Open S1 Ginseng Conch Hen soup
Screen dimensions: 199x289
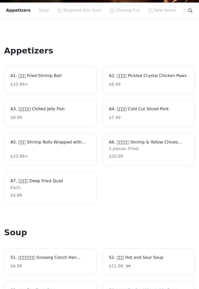[x=50, y=262]
